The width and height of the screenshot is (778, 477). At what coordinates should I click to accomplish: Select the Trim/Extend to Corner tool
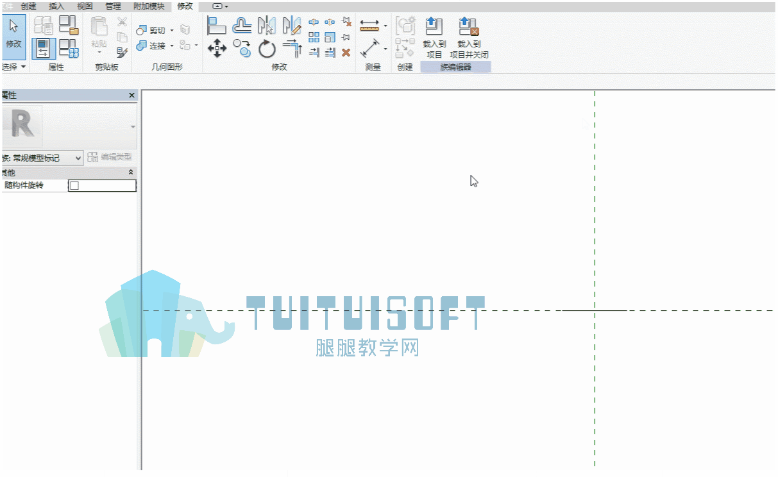coord(292,48)
